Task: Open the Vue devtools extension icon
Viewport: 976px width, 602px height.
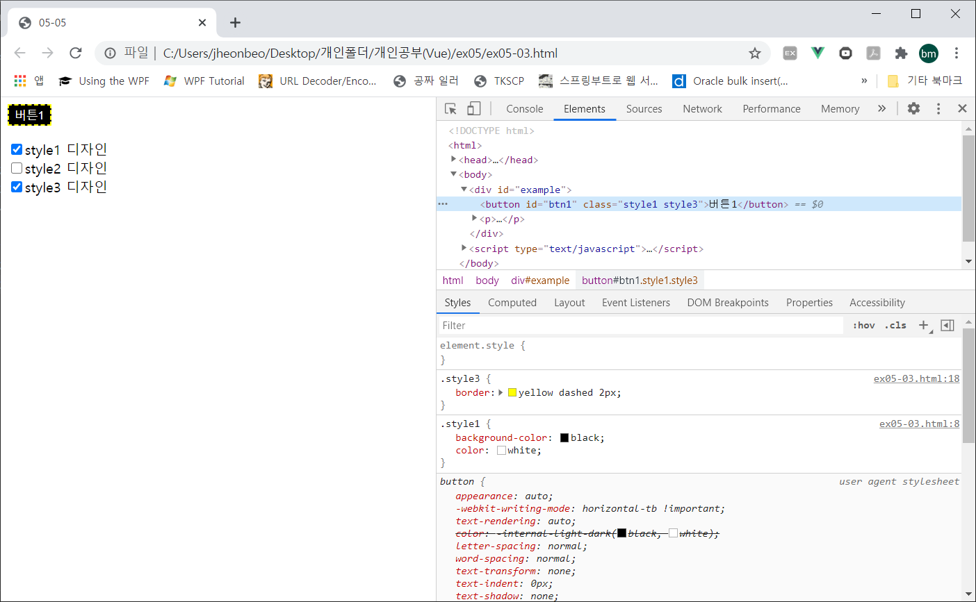Action: tap(818, 53)
